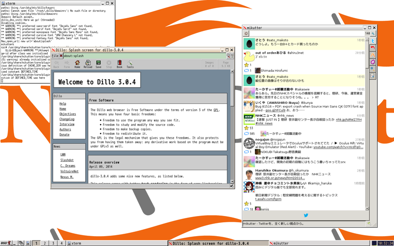The image size is (394, 246).
Task: Open the Donate link
Action: [65, 134]
